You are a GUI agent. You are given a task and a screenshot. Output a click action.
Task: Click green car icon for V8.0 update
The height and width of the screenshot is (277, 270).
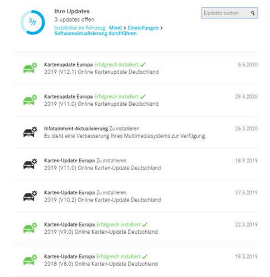click(x=30, y=260)
